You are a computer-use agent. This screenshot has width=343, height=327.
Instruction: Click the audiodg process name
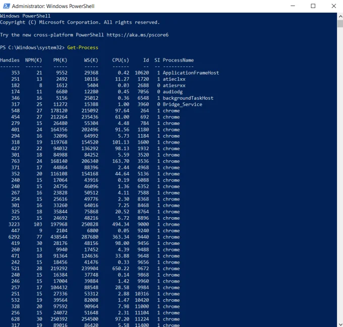(x=173, y=92)
